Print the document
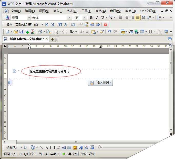 point(40,32)
